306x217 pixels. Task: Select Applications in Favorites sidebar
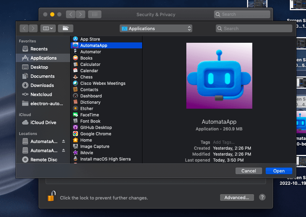tap(43, 58)
